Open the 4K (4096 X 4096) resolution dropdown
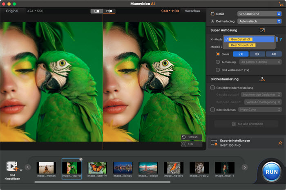Image resolution: width=286 pixels, height=190 pixels. click(261, 62)
